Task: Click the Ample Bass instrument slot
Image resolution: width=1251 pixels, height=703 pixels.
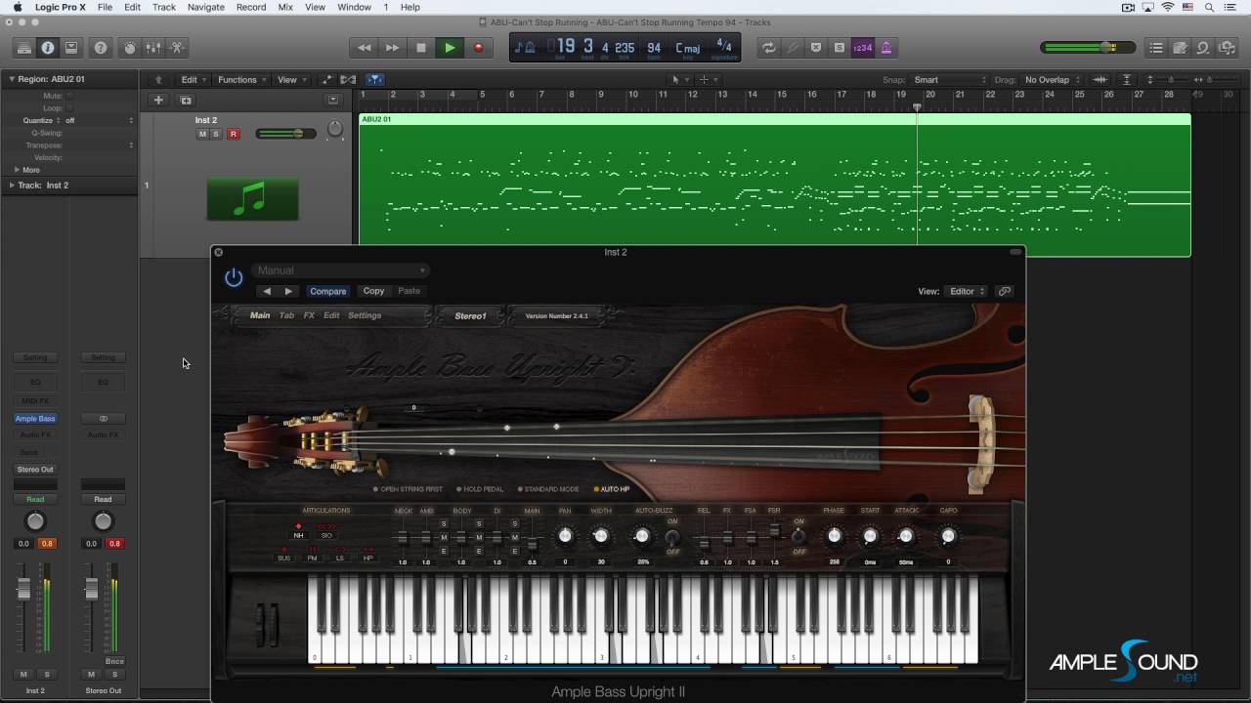Action: coord(35,418)
